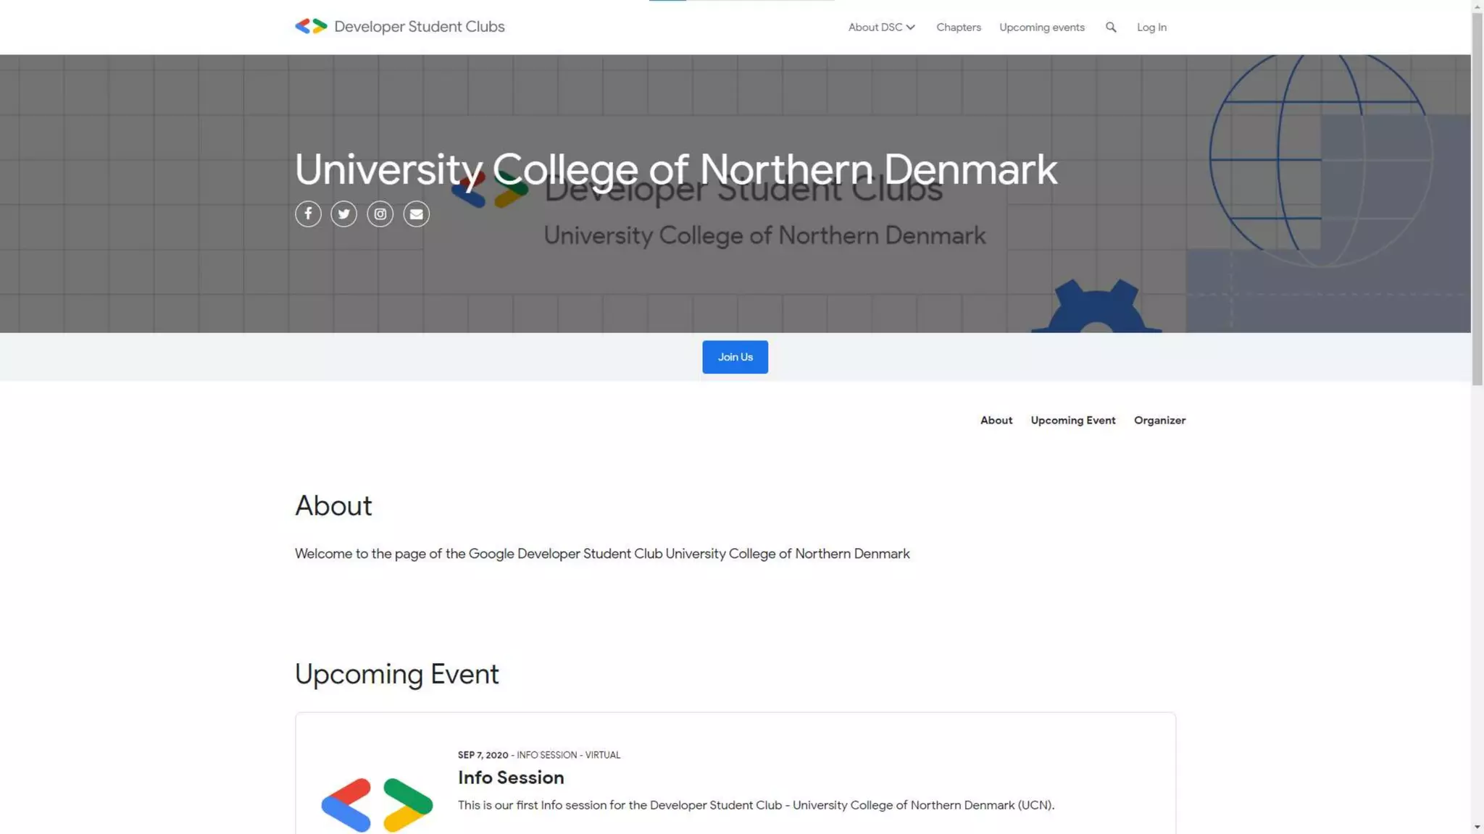This screenshot has width=1484, height=834.
Task: Select the Upcoming Event section tab
Action: coord(1073,421)
